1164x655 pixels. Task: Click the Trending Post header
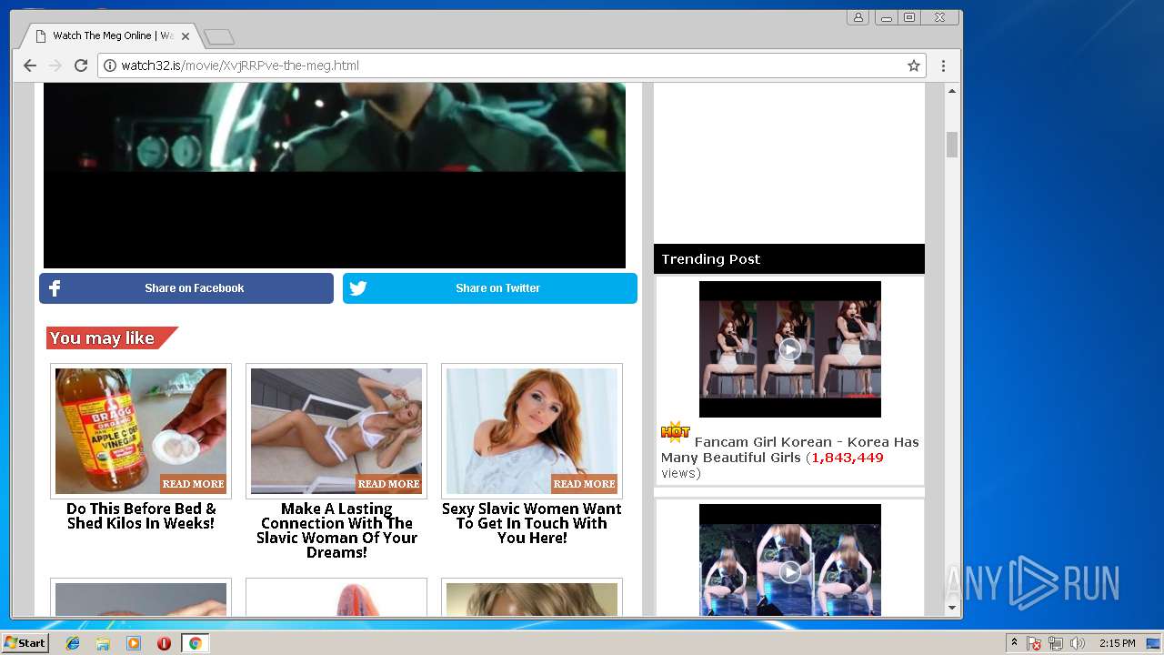(x=789, y=259)
